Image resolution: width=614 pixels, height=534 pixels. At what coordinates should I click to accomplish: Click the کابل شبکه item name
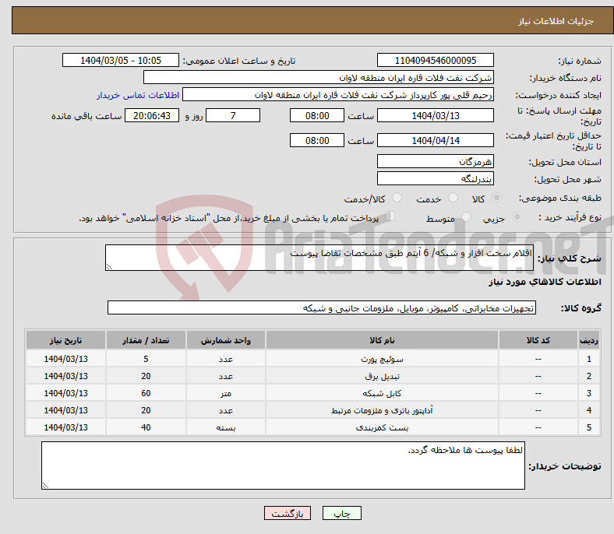click(x=382, y=393)
